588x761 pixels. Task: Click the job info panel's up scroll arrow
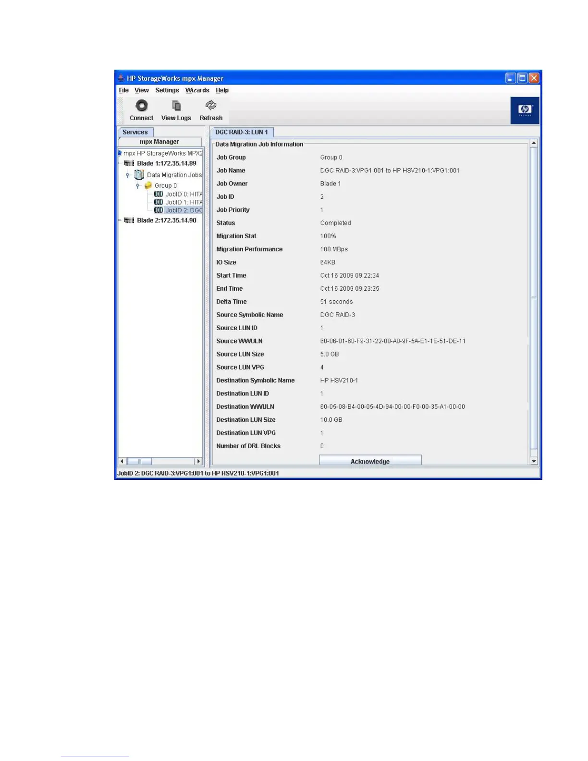pyautogui.click(x=534, y=143)
